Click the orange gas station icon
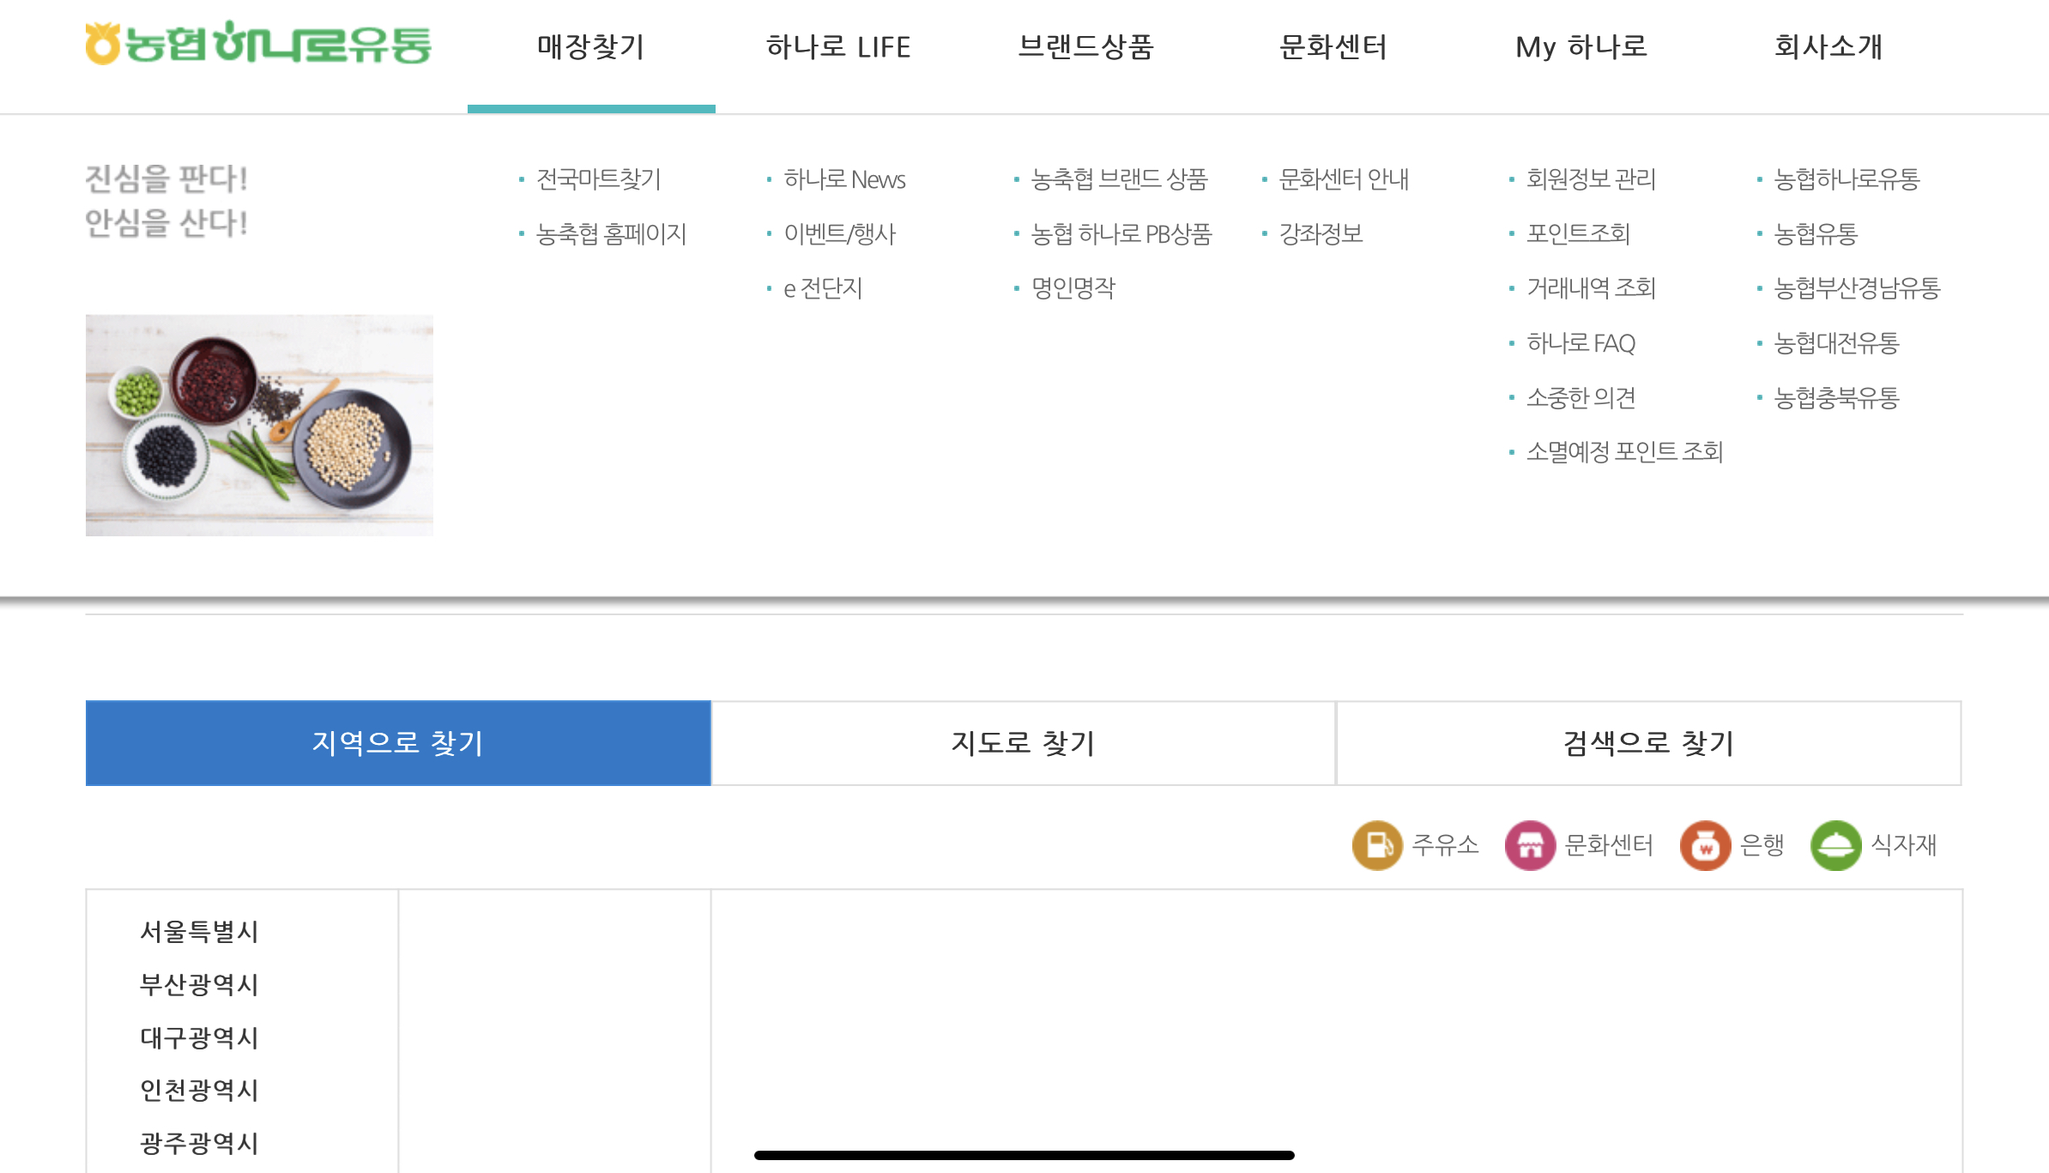 (1376, 845)
